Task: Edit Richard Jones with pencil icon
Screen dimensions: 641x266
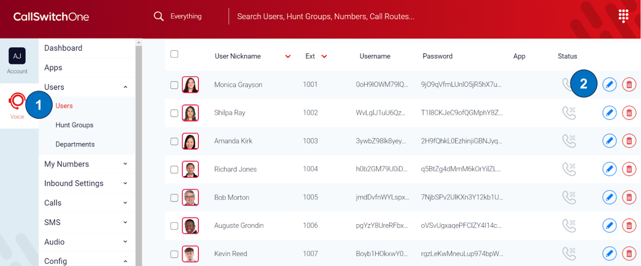Action: (609, 169)
